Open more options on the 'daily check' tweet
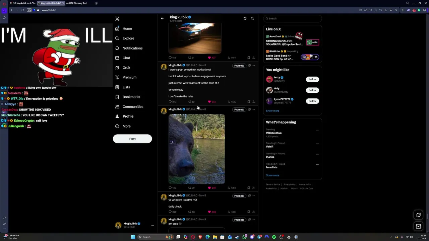Viewport: 429px width, 241px height. 254,196
